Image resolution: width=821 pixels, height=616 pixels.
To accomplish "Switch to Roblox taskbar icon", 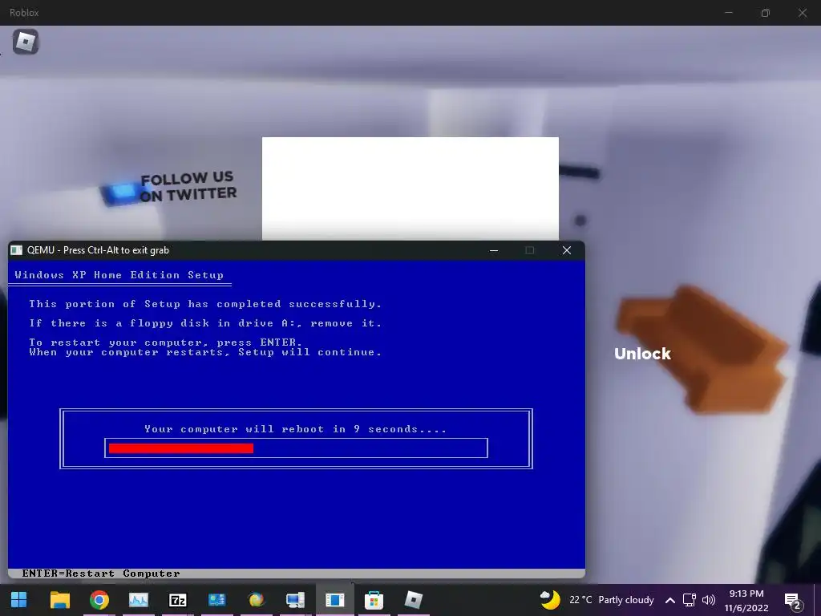I will coord(413,600).
